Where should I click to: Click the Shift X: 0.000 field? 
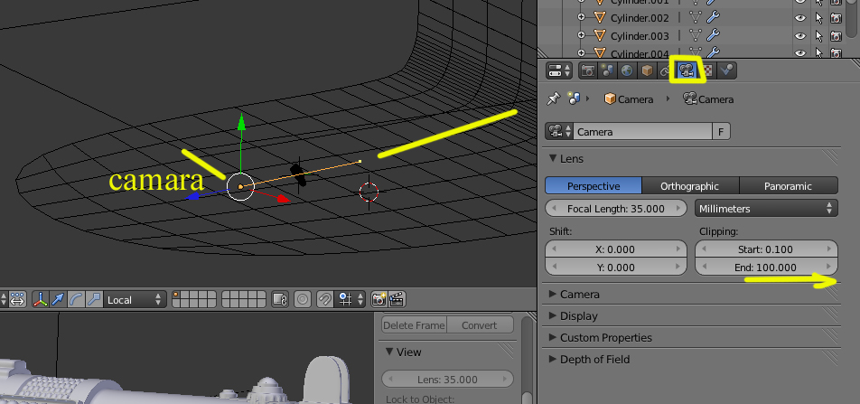(616, 249)
